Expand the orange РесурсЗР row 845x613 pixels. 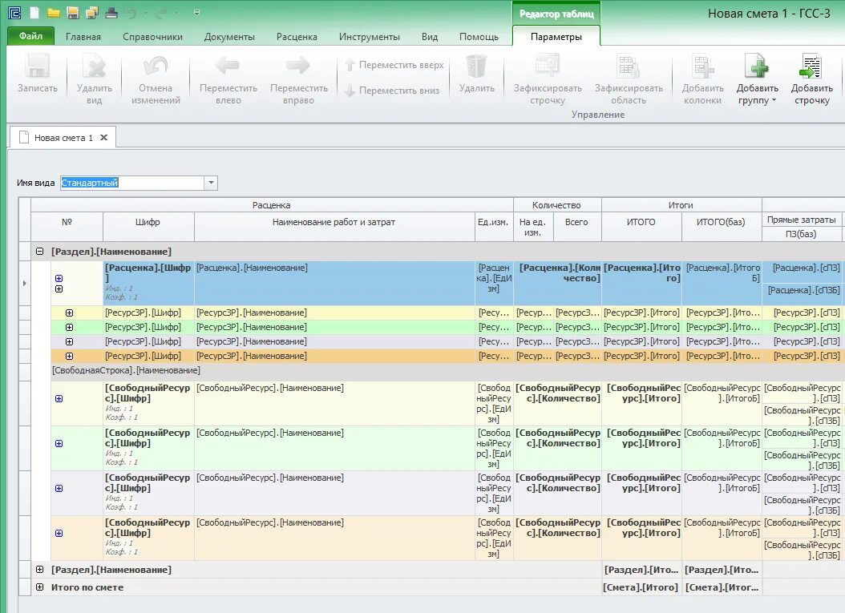(x=69, y=356)
